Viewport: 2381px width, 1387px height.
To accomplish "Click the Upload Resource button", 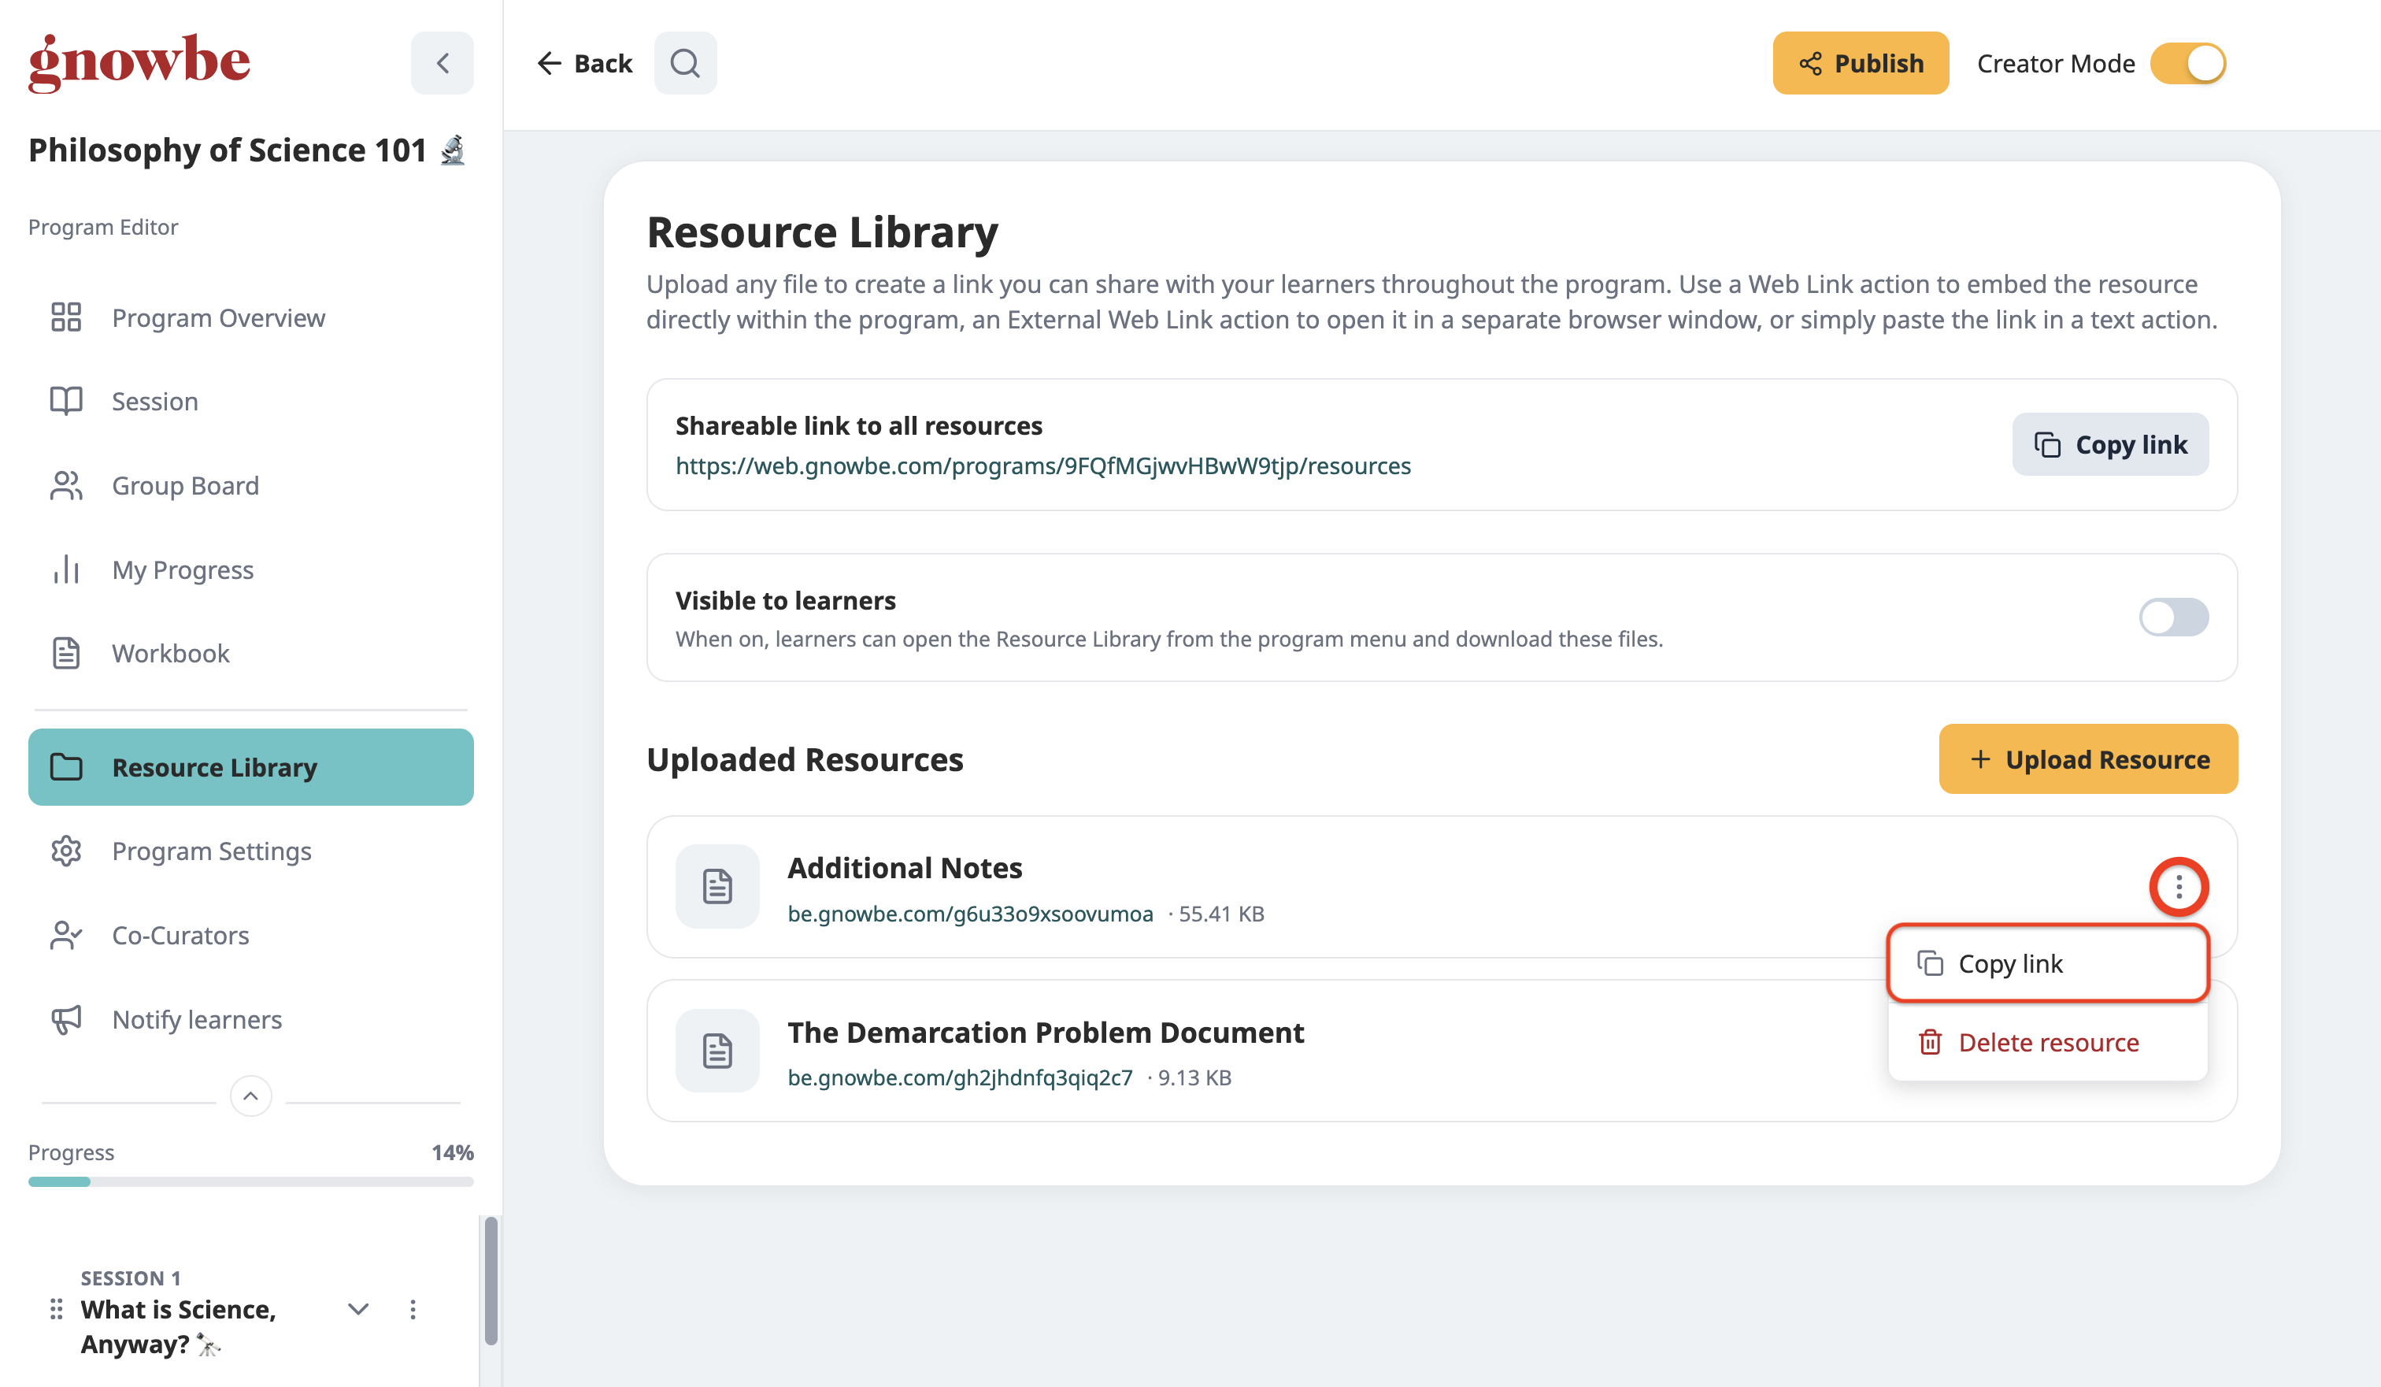I will point(2088,758).
